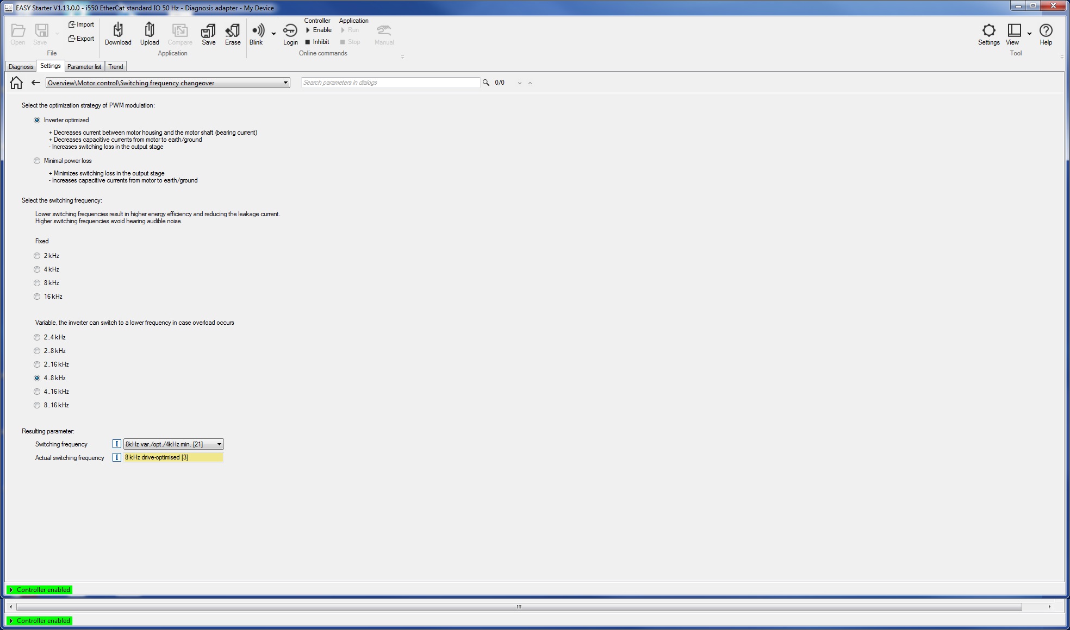Click the Export file button

pyautogui.click(x=81, y=39)
